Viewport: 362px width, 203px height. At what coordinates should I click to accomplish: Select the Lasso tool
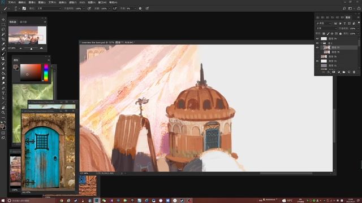tap(3, 29)
